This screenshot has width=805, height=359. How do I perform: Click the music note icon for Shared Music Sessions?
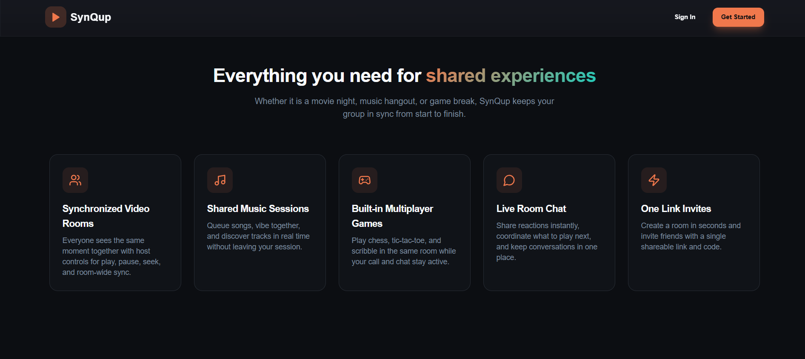(x=220, y=180)
